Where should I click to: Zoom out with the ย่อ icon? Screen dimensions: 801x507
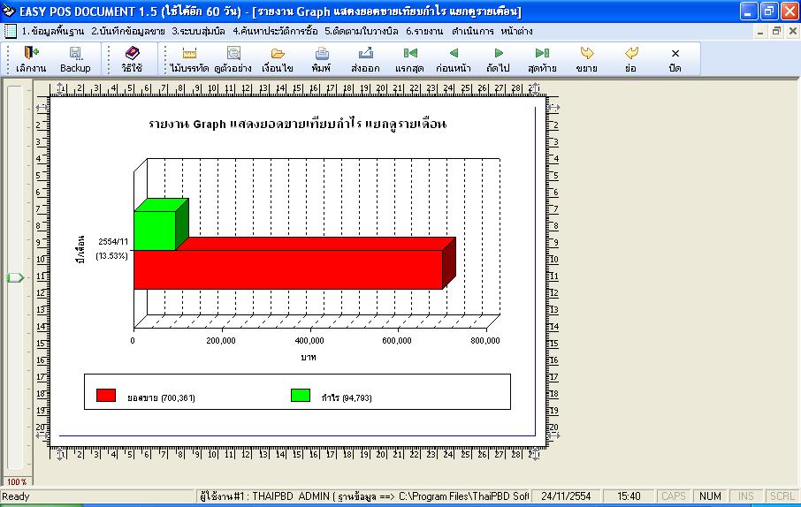pos(631,53)
